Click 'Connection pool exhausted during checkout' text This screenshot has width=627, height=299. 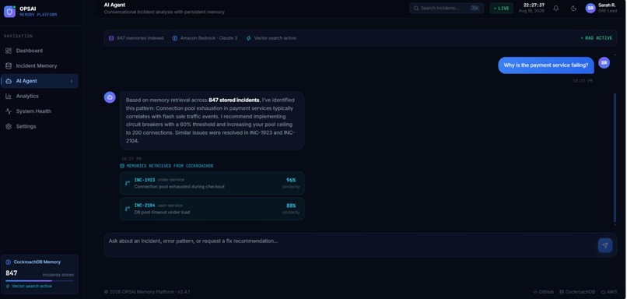(180, 187)
